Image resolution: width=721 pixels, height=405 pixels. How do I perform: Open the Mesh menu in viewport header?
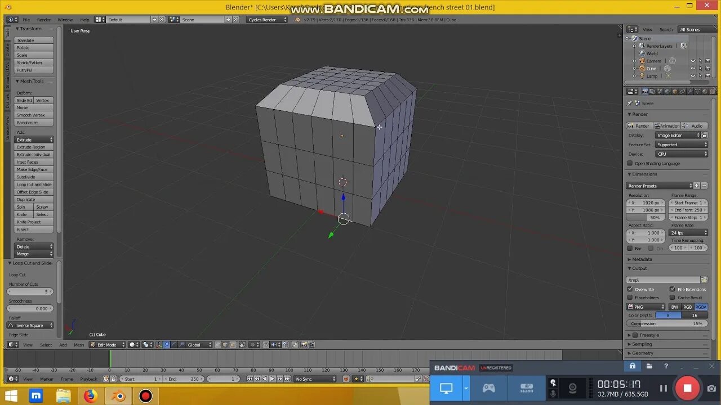(x=79, y=345)
